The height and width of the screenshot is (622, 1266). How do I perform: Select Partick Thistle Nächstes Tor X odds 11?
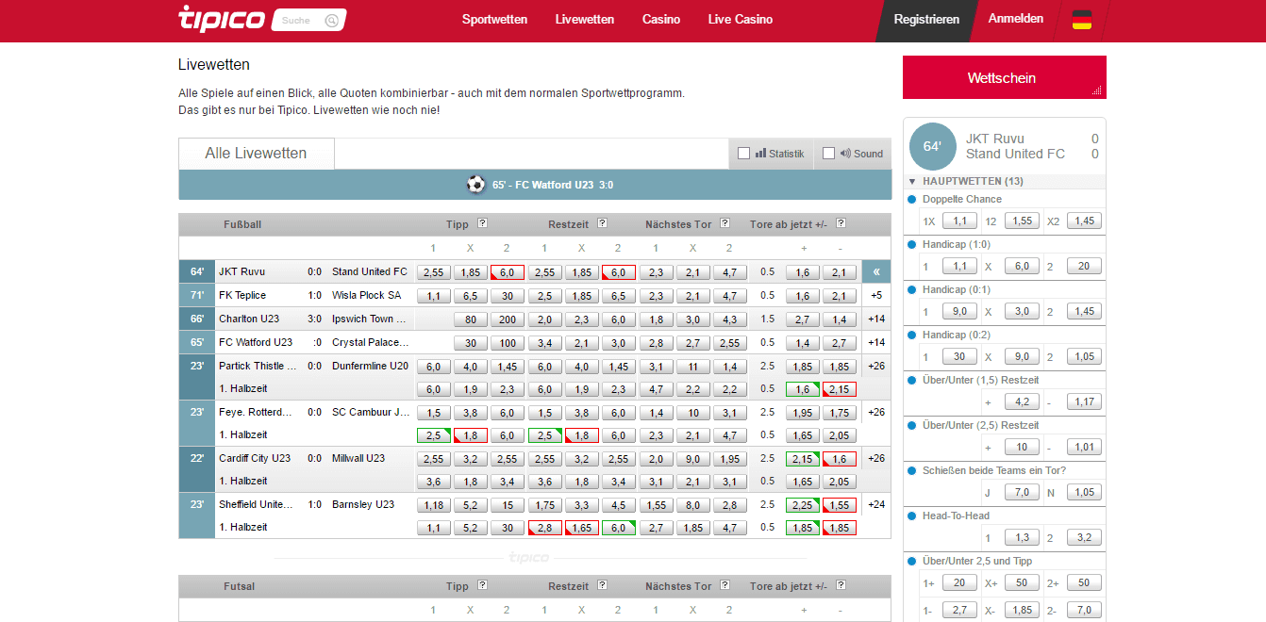click(692, 366)
